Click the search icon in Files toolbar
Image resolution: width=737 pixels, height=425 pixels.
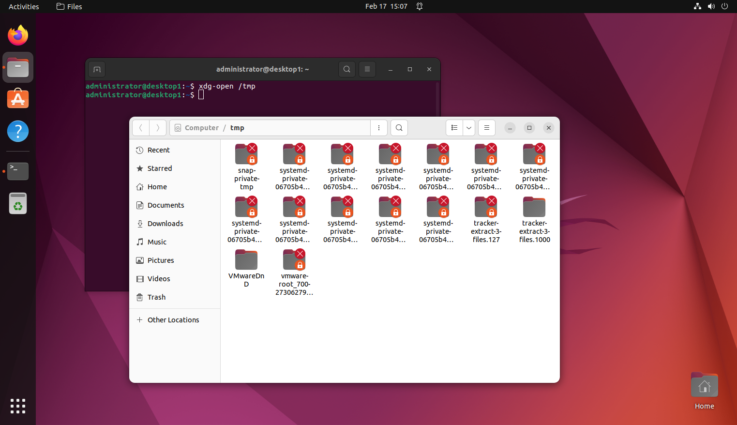[399, 128]
